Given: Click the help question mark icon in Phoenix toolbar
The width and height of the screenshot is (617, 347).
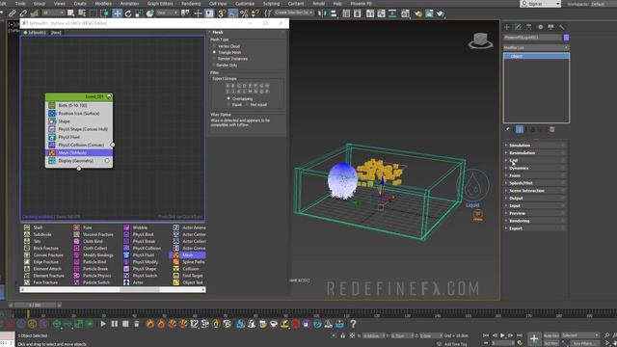Looking at the screenshot, I should (x=353, y=324).
